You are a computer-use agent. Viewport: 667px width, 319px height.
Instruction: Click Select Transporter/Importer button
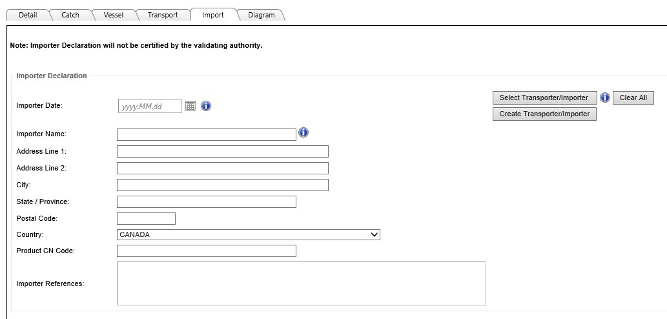544,98
